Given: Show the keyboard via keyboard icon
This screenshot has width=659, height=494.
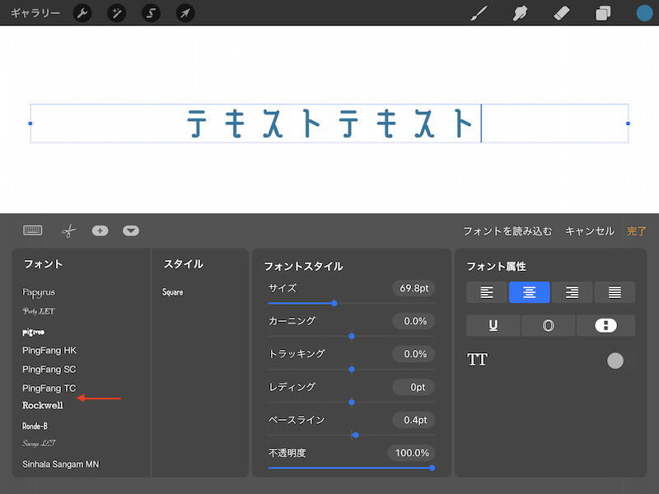Looking at the screenshot, I should click(33, 231).
